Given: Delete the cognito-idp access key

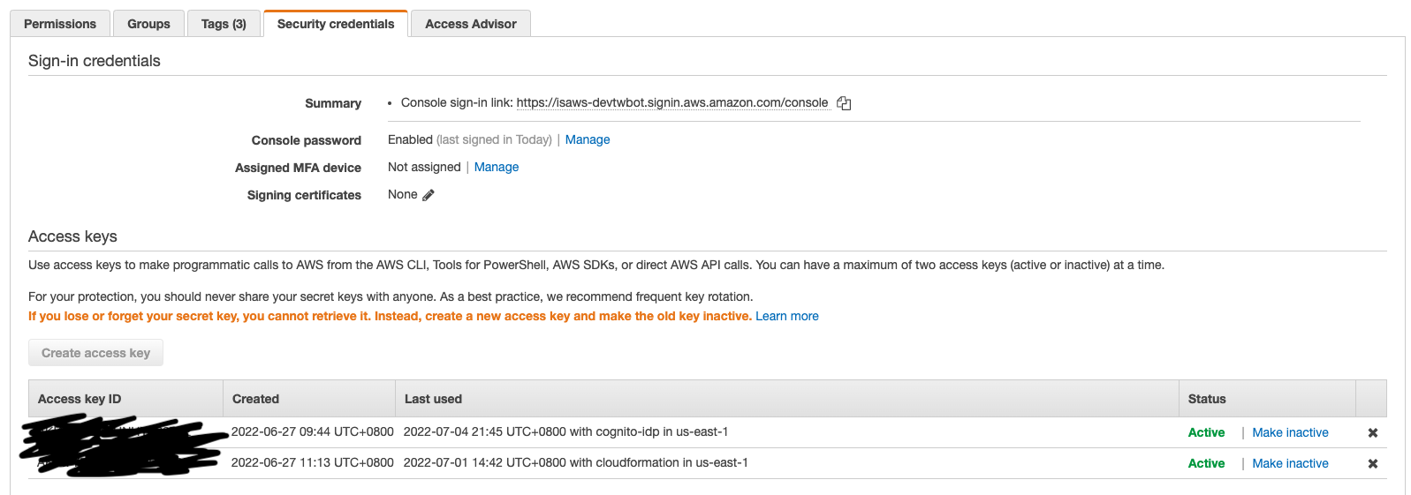Looking at the screenshot, I should pyautogui.click(x=1373, y=432).
